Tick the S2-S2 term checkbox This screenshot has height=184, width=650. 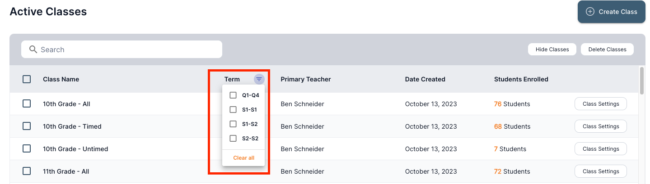pyautogui.click(x=233, y=139)
